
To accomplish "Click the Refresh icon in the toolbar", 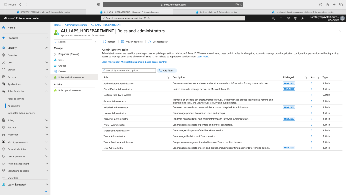I will click(x=105, y=42).
